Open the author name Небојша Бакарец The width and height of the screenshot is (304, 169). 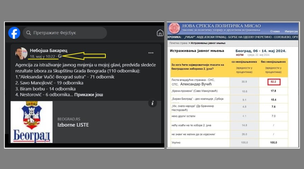tap(50, 50)
